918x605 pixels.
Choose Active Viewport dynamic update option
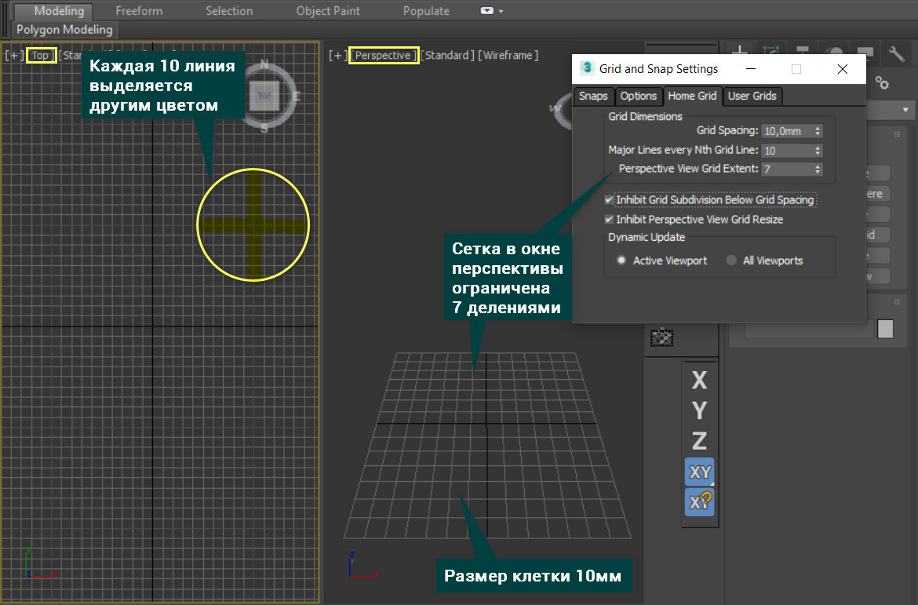(621, 261)
